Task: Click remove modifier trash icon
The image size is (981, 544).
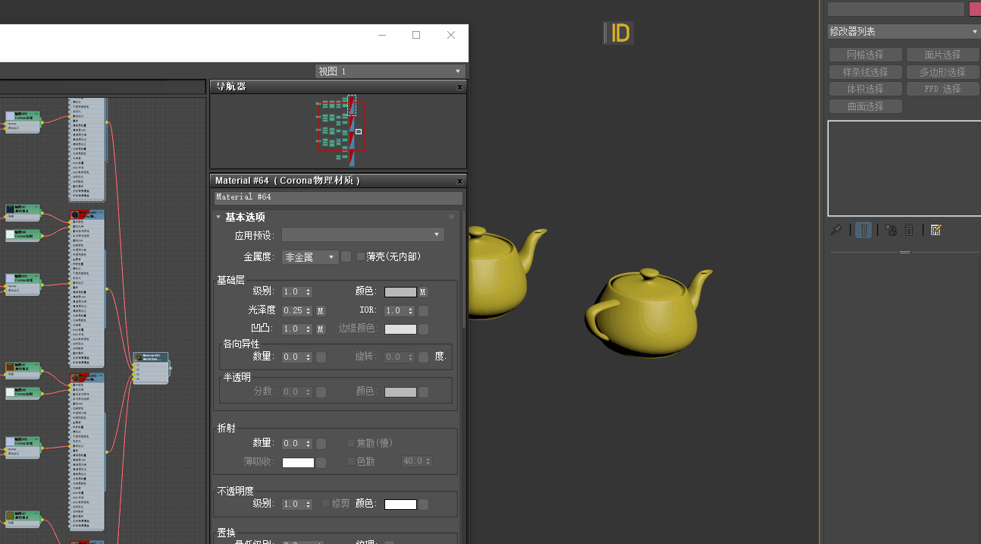Action: pyautogui.click(x=909, y=230)
